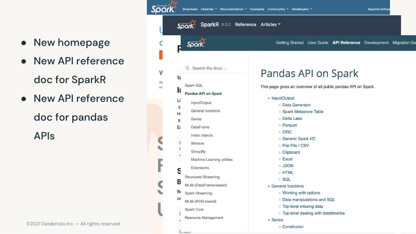Switch to the User Guide tab
This screenshot has height=234, width=416.
point(318,43)
